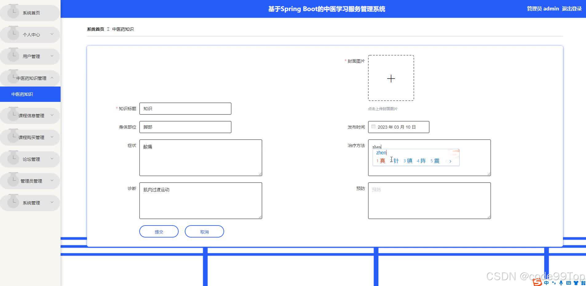Expand the 管理员管理 menu chevron
This screenshot has width=586, height=286.
coord(52,180)
